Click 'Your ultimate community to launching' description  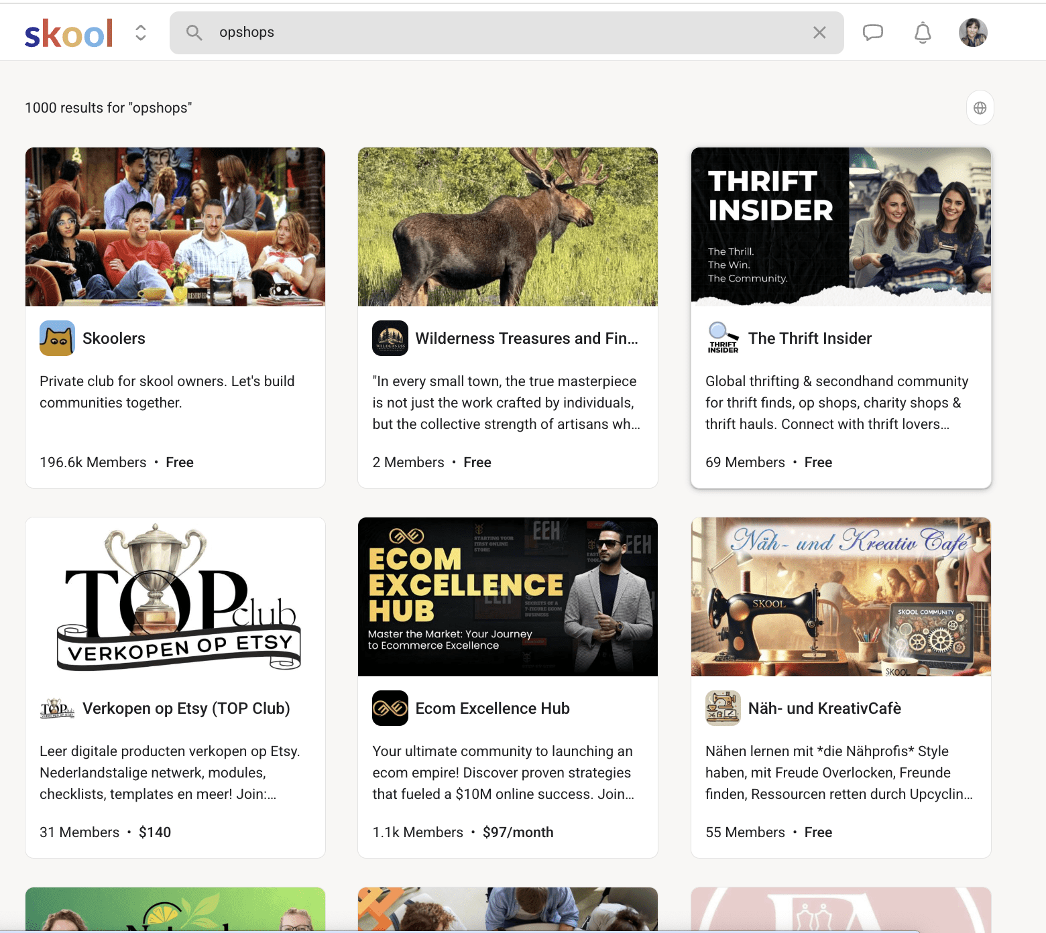(504, 773)
